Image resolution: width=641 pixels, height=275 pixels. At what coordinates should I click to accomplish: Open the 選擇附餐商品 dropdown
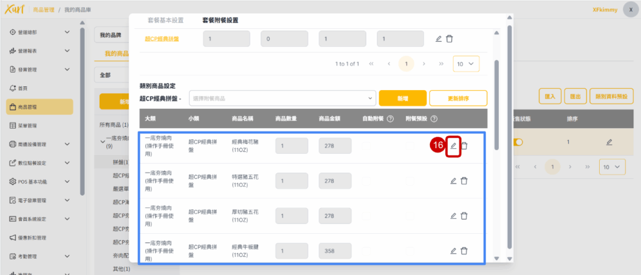tap(282, 98)
